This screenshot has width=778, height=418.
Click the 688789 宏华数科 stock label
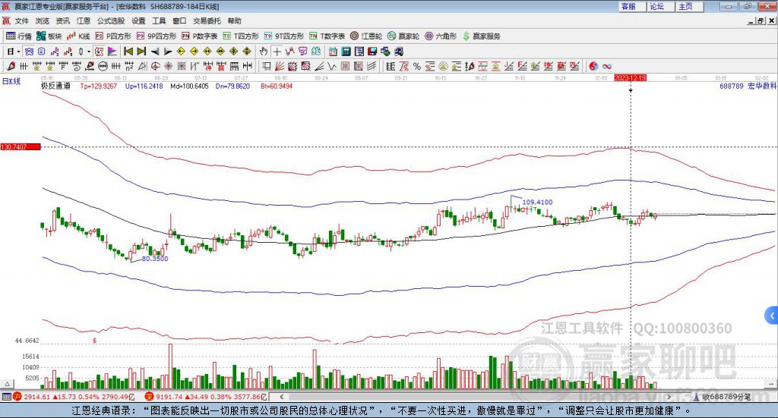pyautogui.click(x=748, y=86)
